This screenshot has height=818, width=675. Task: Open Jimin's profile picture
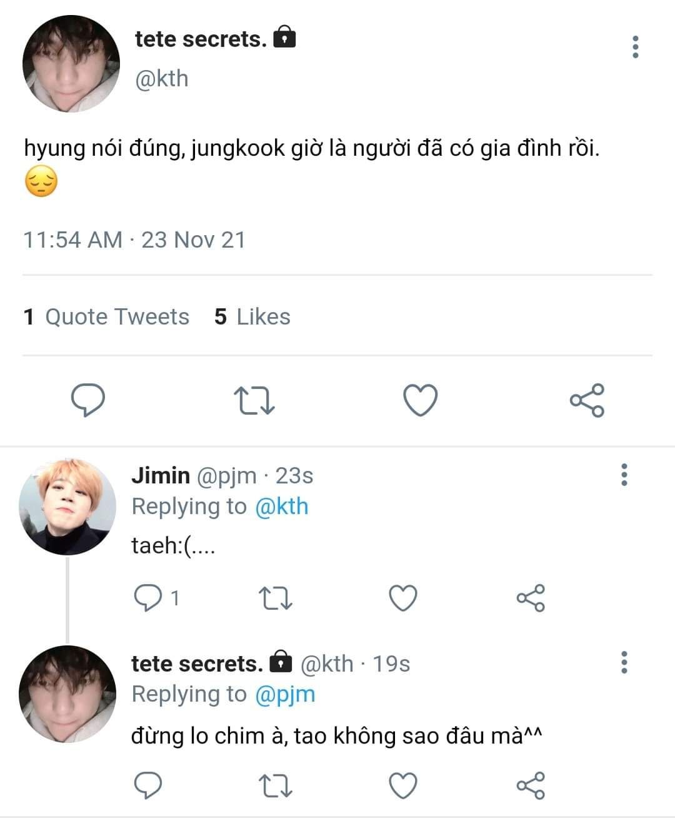67,507
